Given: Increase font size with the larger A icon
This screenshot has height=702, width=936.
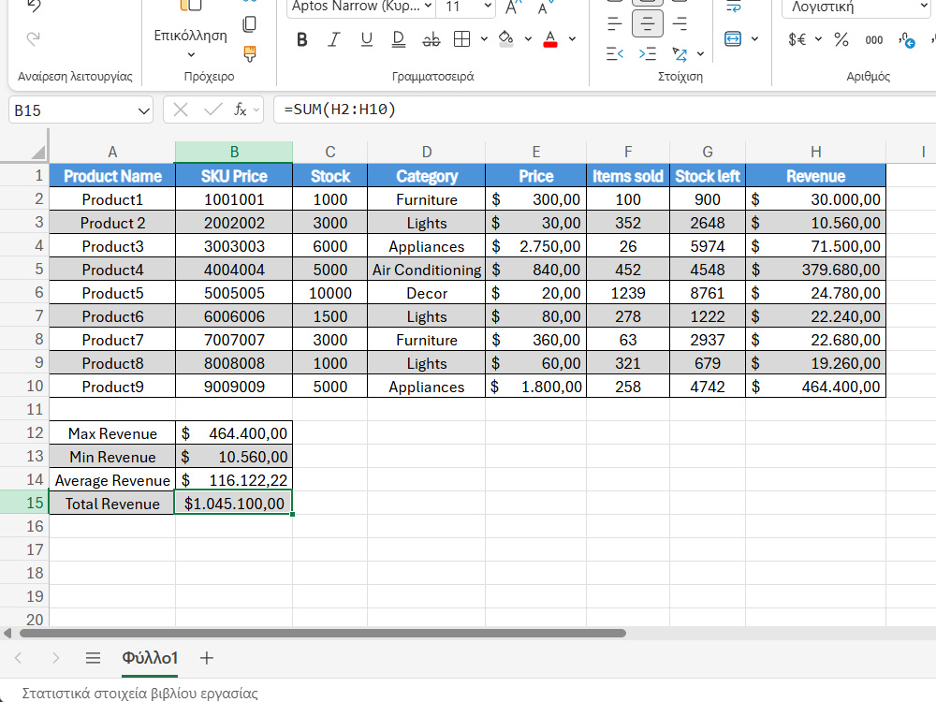Looking at the screenshot, I should (x=513, y=7).
